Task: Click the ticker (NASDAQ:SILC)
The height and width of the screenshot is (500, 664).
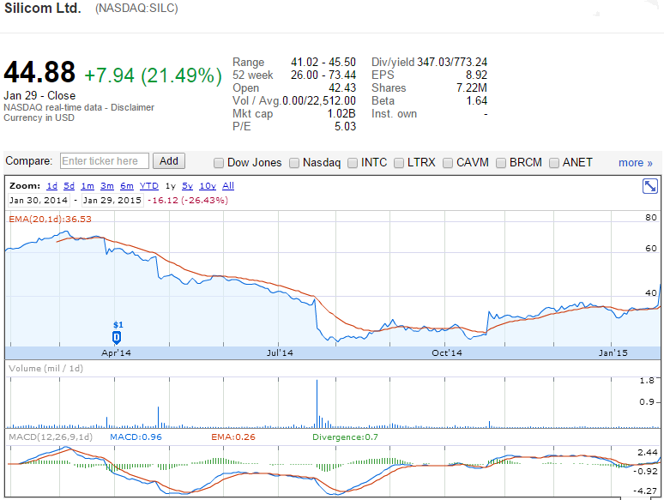Action: (x=136, y=8)
